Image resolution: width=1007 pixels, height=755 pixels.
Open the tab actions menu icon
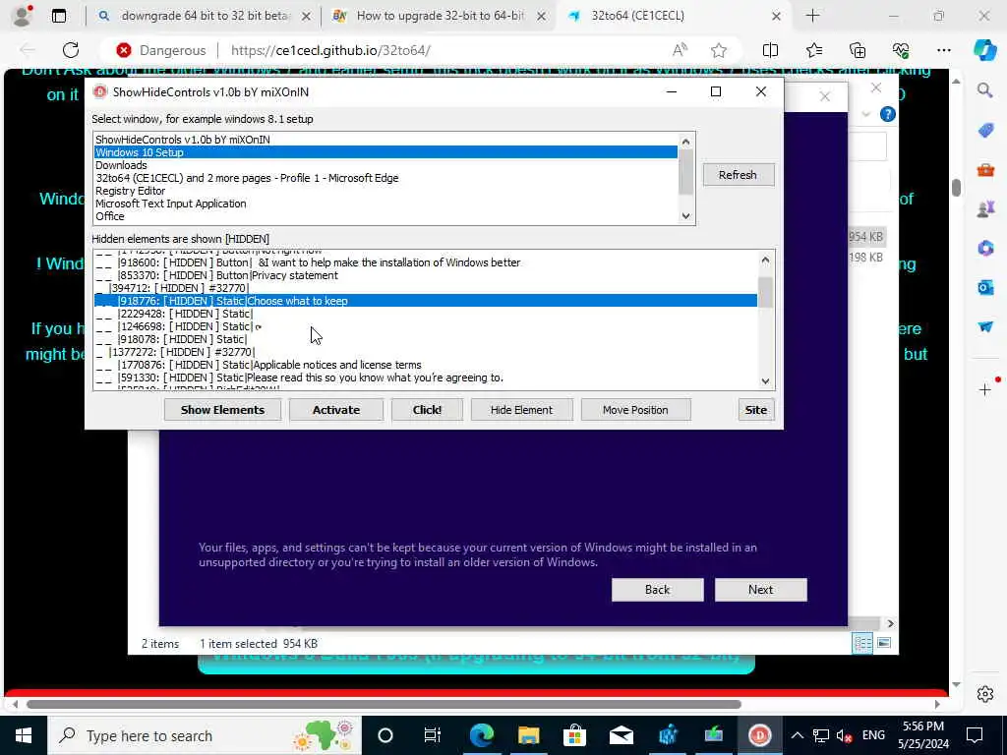[x=59, y=16]
